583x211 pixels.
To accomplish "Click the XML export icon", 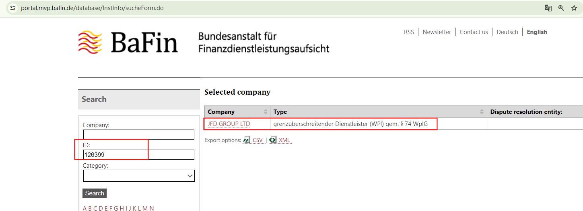I will click(273, 140).
